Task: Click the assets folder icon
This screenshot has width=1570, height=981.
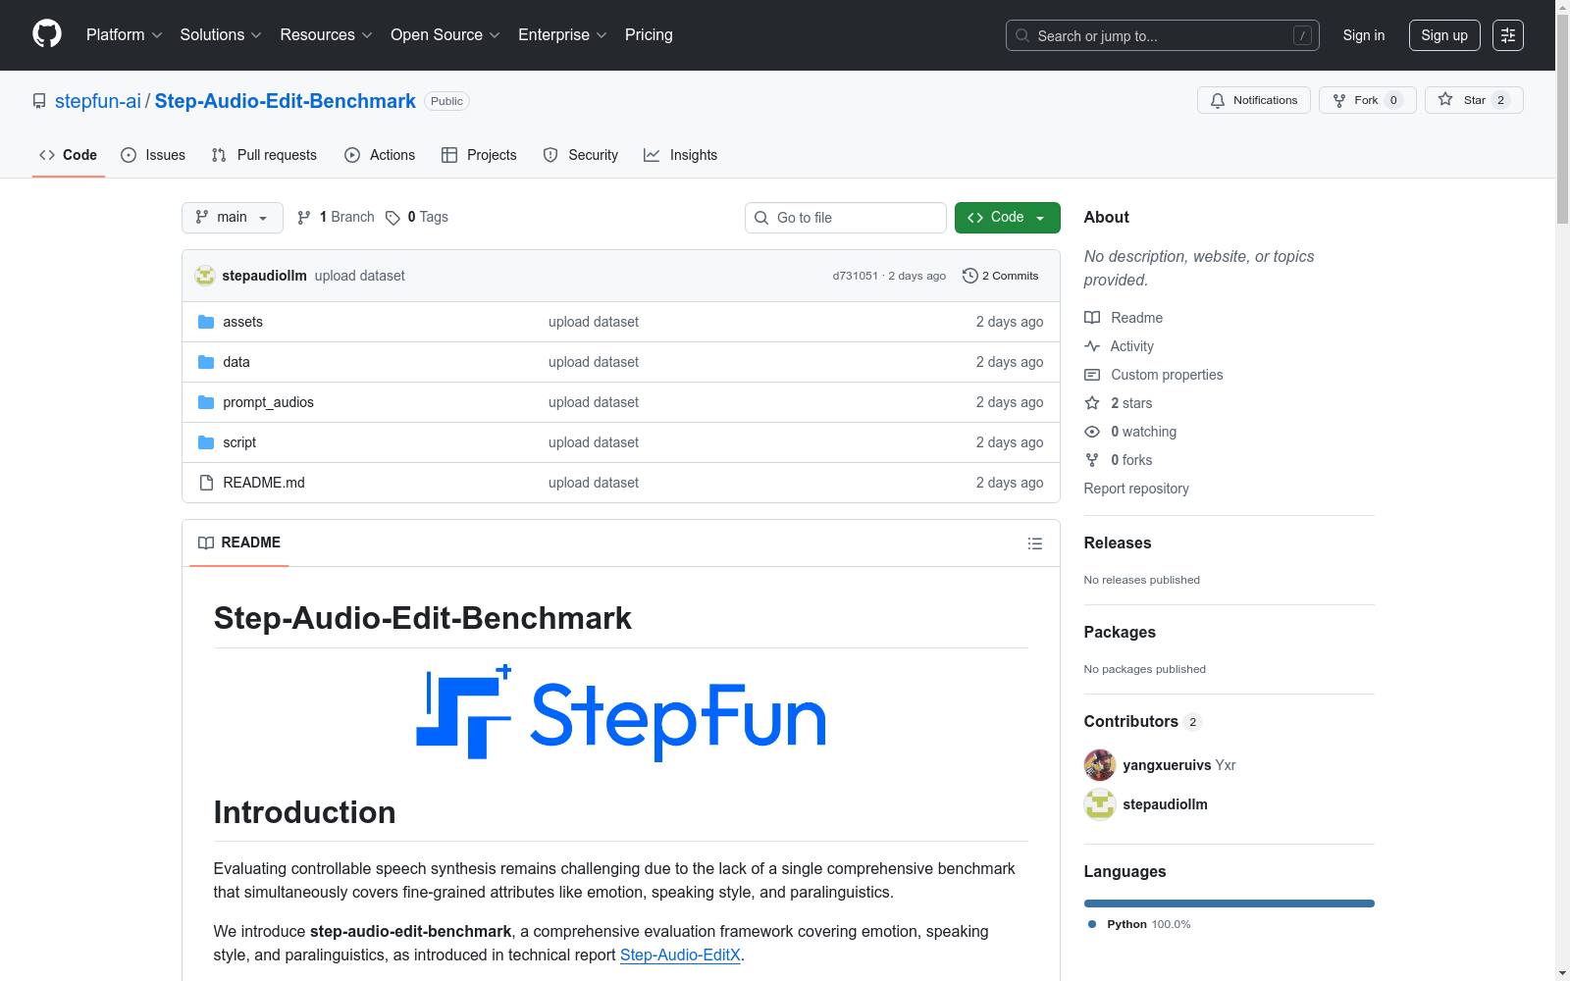Action: [206, 322]
